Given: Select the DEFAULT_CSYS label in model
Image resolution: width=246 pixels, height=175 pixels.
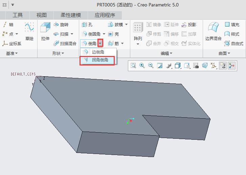Looking at the screenshot, I should pos(23,74).
